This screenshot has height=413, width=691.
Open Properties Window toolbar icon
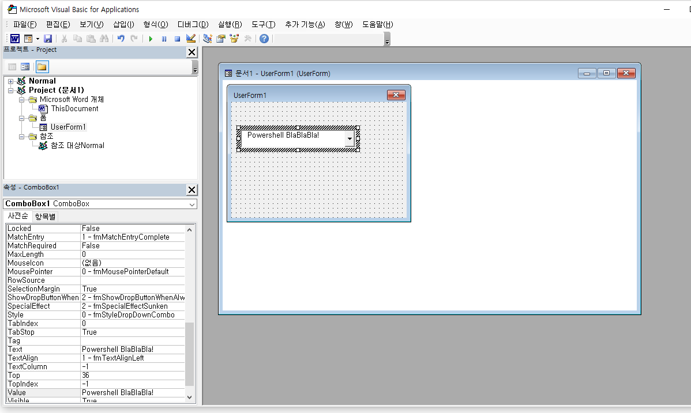[x=221, y=39]
